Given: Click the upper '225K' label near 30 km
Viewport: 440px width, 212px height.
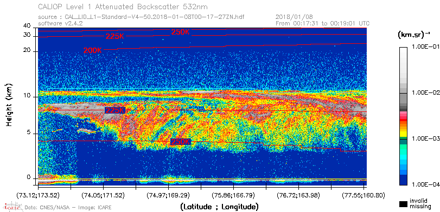Looking at the screenshot, I should [x=114, y=36].
